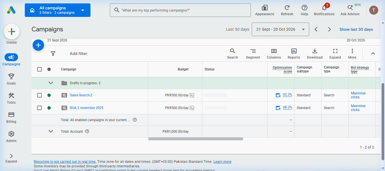The image size is (385, 171).
Task: Open the 88.3% optimization score link
Action: click(x=287, y=108)
